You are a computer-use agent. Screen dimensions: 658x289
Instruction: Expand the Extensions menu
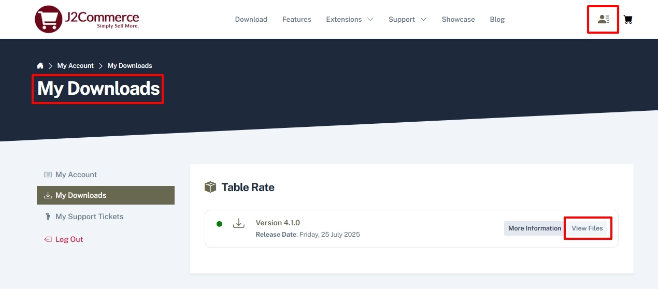tap(350, 19)
